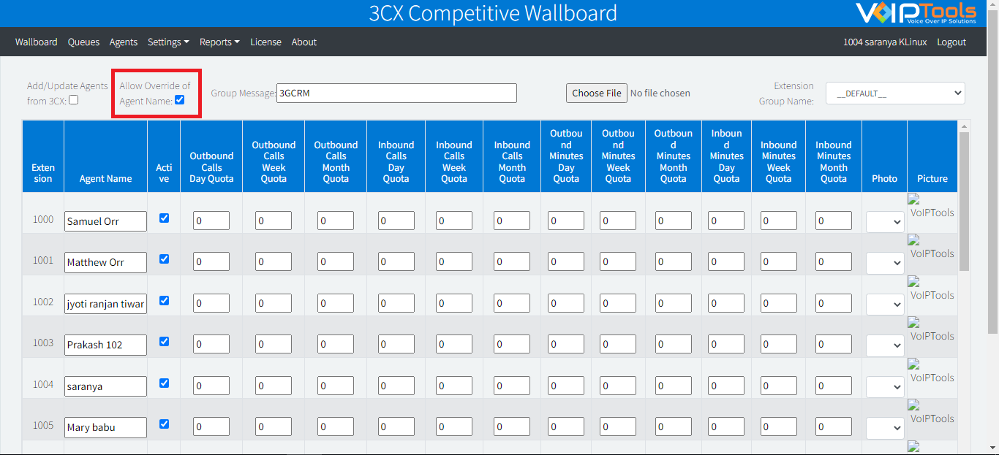This screenshot has height=455, width=999.
Task: Open Photo dropdown for extension 1004
Action: (x=885, y=386)
